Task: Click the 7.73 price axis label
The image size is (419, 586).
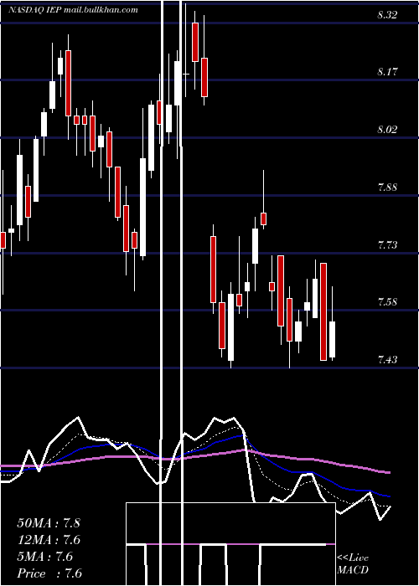Action: [387, 245]
